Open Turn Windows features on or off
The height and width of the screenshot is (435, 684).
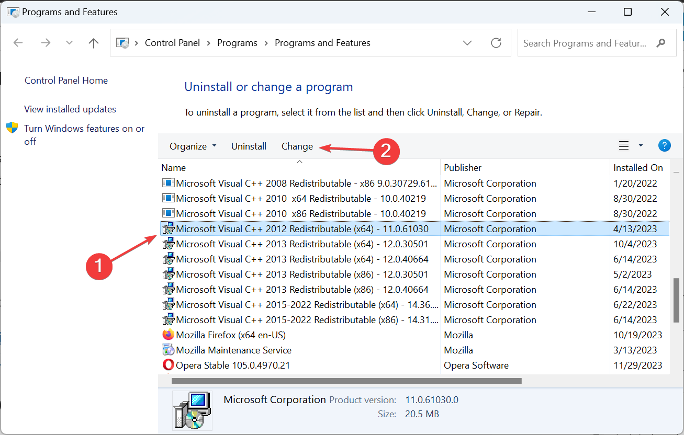tap(84, 135)
